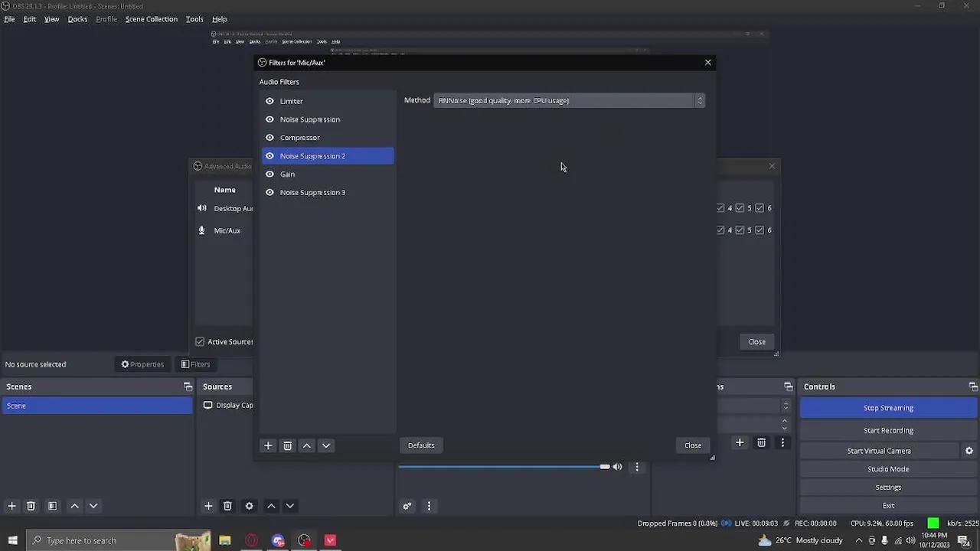Click Close button in Advanced Audio Properties window
This screenshot has height=551, width=980.
(x=756, y=342)
